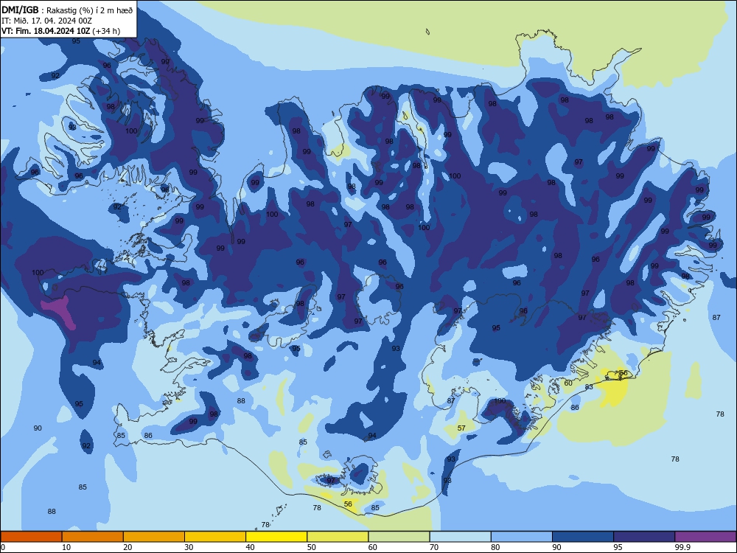Click the '0' legend scale label
The width and height of the screenshot is (737, 553).
[x=3, y=547]
